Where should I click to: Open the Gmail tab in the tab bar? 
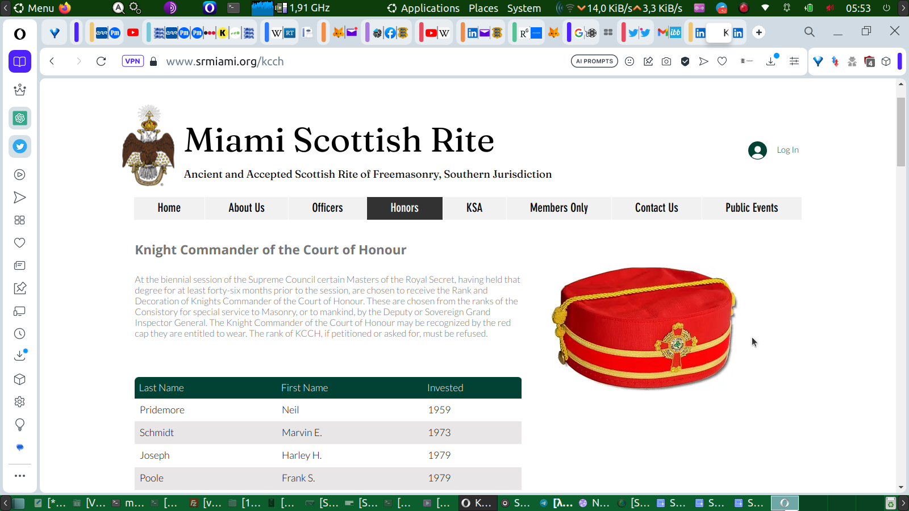[x=662, y=32]
